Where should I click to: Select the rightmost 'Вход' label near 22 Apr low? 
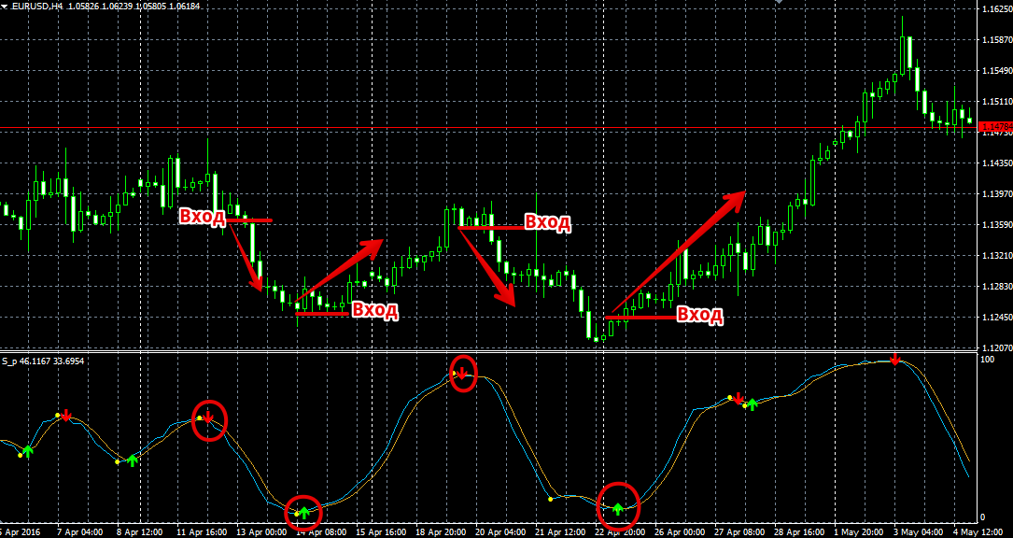pyautogui.click(x=699, y=315)
